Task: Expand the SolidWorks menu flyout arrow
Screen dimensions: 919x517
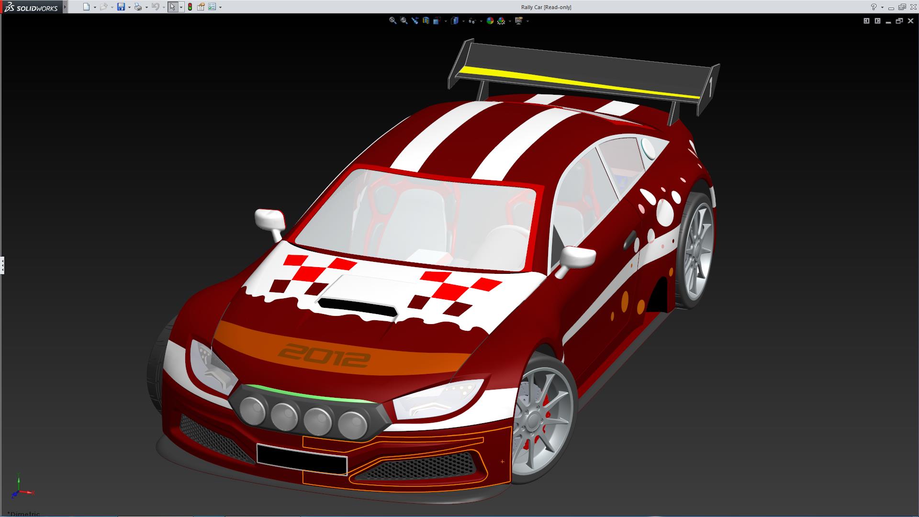Action: (x=65, y=7)
